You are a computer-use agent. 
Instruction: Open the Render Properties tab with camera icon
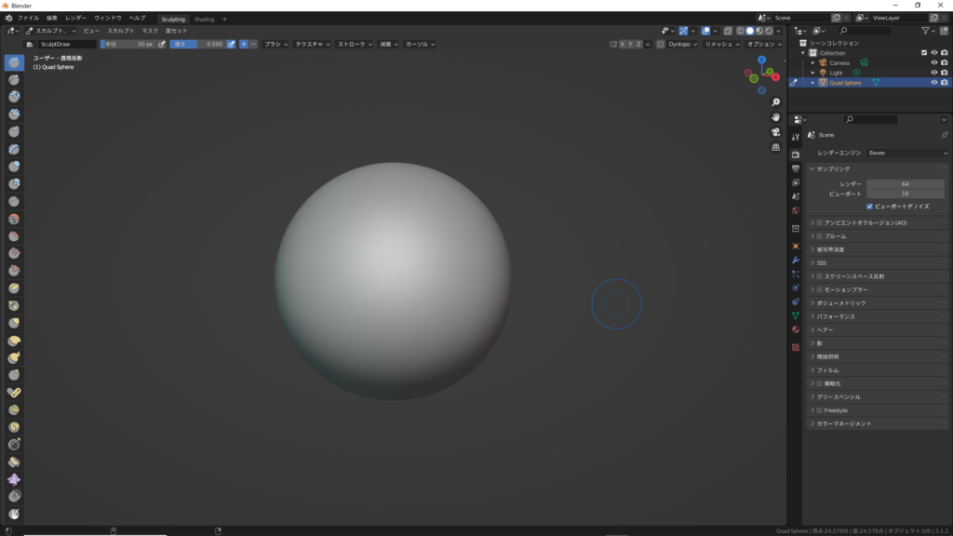pos(797,153)
